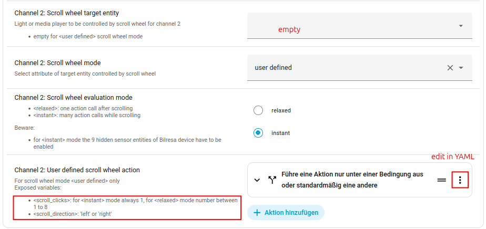Select the relaxed evaluation mode radio button

258,110
